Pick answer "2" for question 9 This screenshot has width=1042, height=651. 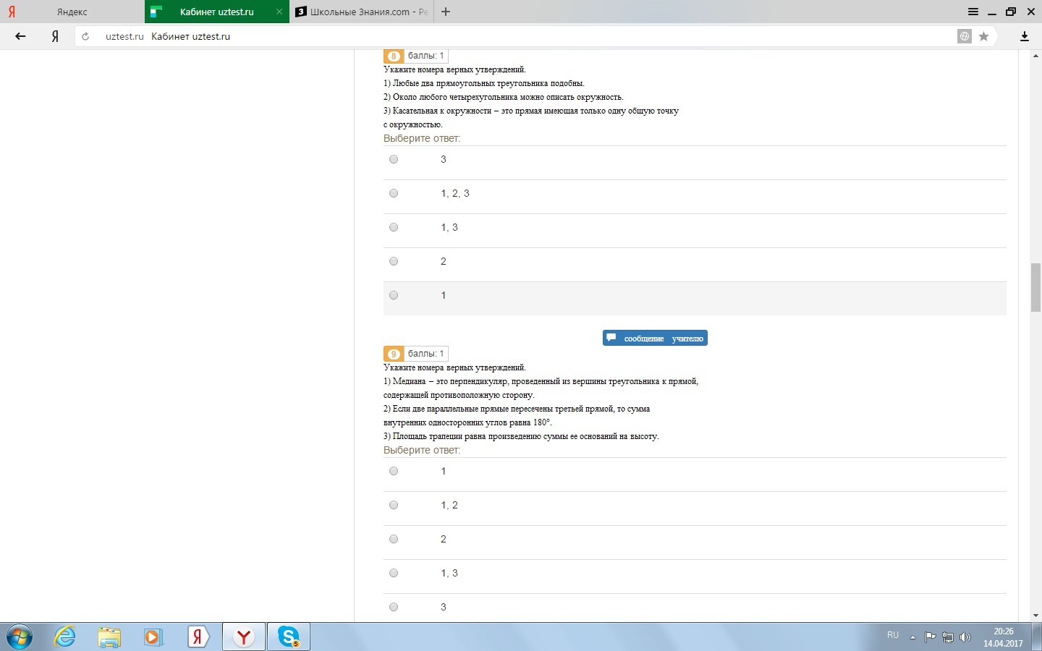(394, 539)
